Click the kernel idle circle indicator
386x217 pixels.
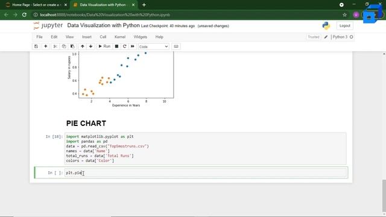(x=351, y=37)
